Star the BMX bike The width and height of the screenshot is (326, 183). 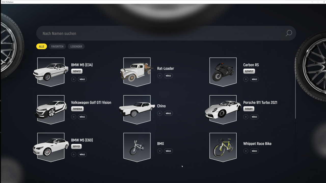pyautogui.click(x=160, y=151)
